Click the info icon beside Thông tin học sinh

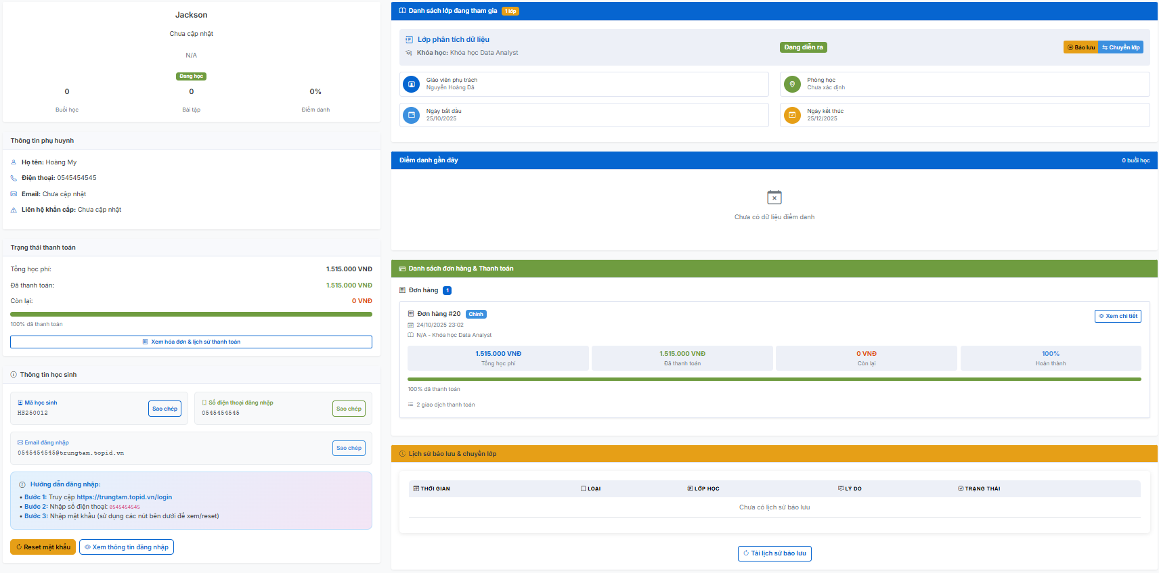point(14,375)
